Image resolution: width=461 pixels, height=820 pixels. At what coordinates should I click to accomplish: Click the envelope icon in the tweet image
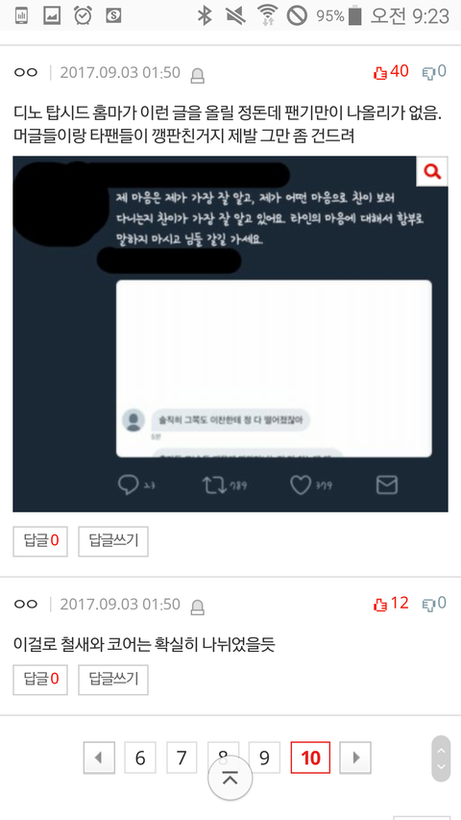tap(387, 485)
